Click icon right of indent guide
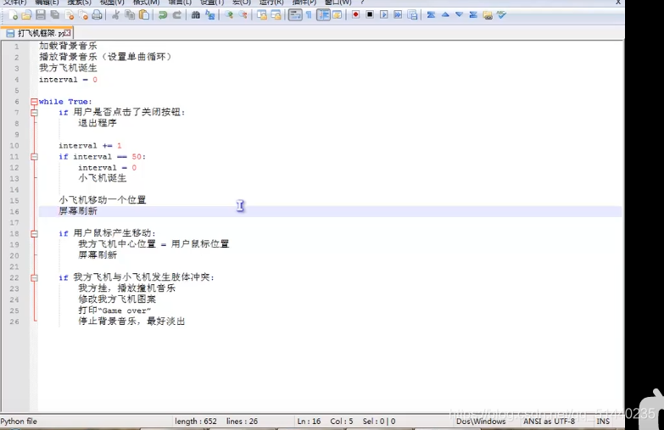 click(337, 15)
